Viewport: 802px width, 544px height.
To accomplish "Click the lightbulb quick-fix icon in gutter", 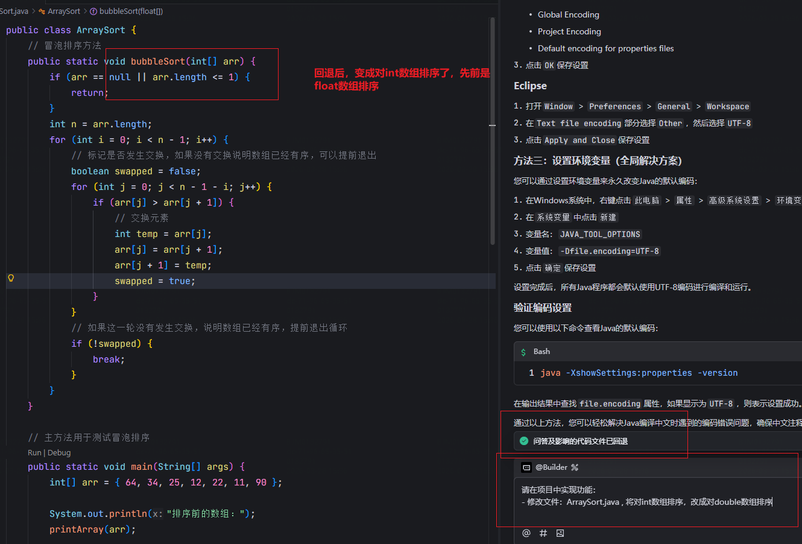I will 10,278.
